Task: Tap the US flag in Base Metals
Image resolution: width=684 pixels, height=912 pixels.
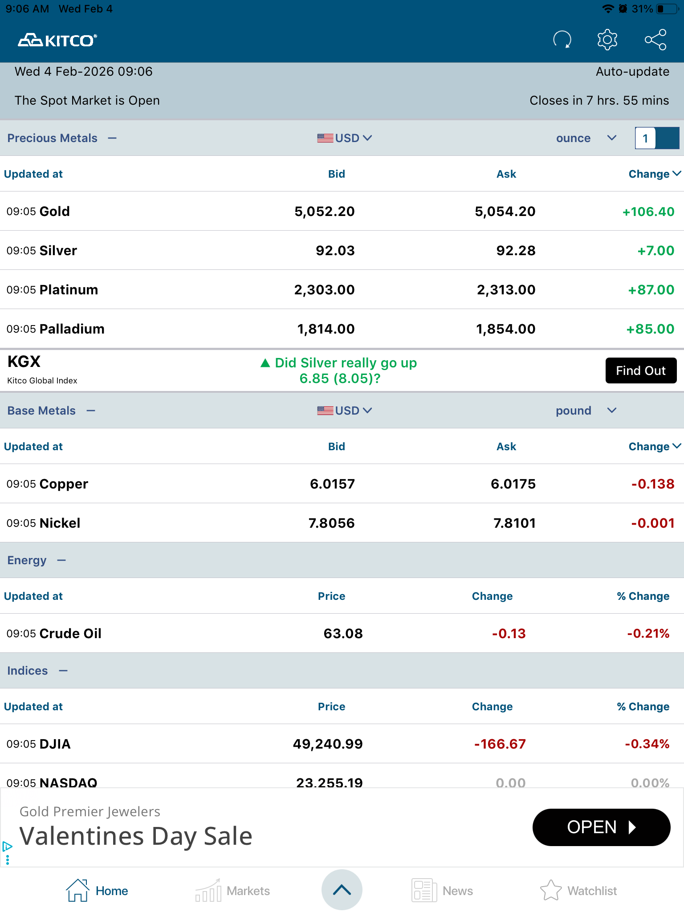Action: pyautogui.click(x=325, y=411)
